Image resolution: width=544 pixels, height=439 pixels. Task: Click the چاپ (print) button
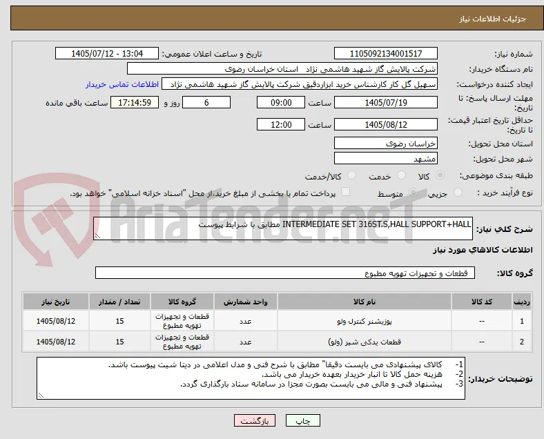click(302, 420)
